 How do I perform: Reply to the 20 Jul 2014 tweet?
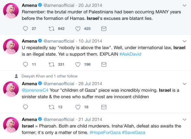26,29
